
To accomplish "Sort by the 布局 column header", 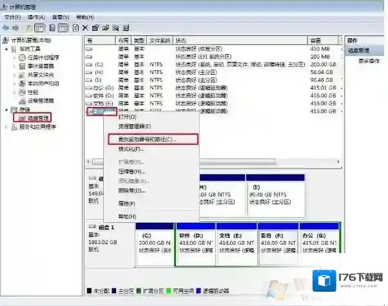I will [123, 41].
